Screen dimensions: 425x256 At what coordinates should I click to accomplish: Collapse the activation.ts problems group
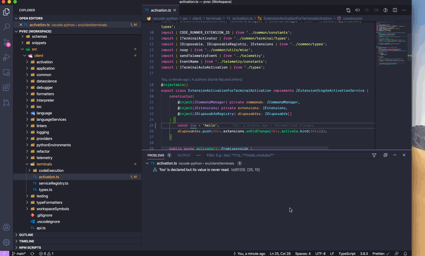(x=147, y=163)
